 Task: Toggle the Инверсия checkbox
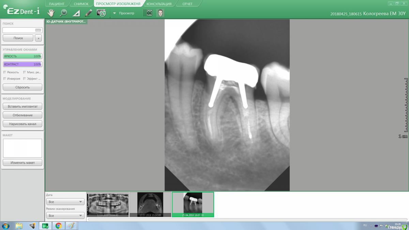tap(5, 79)
